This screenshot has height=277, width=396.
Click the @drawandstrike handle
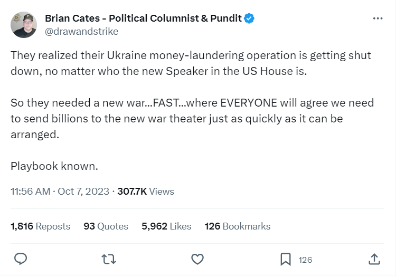(81, 32)
